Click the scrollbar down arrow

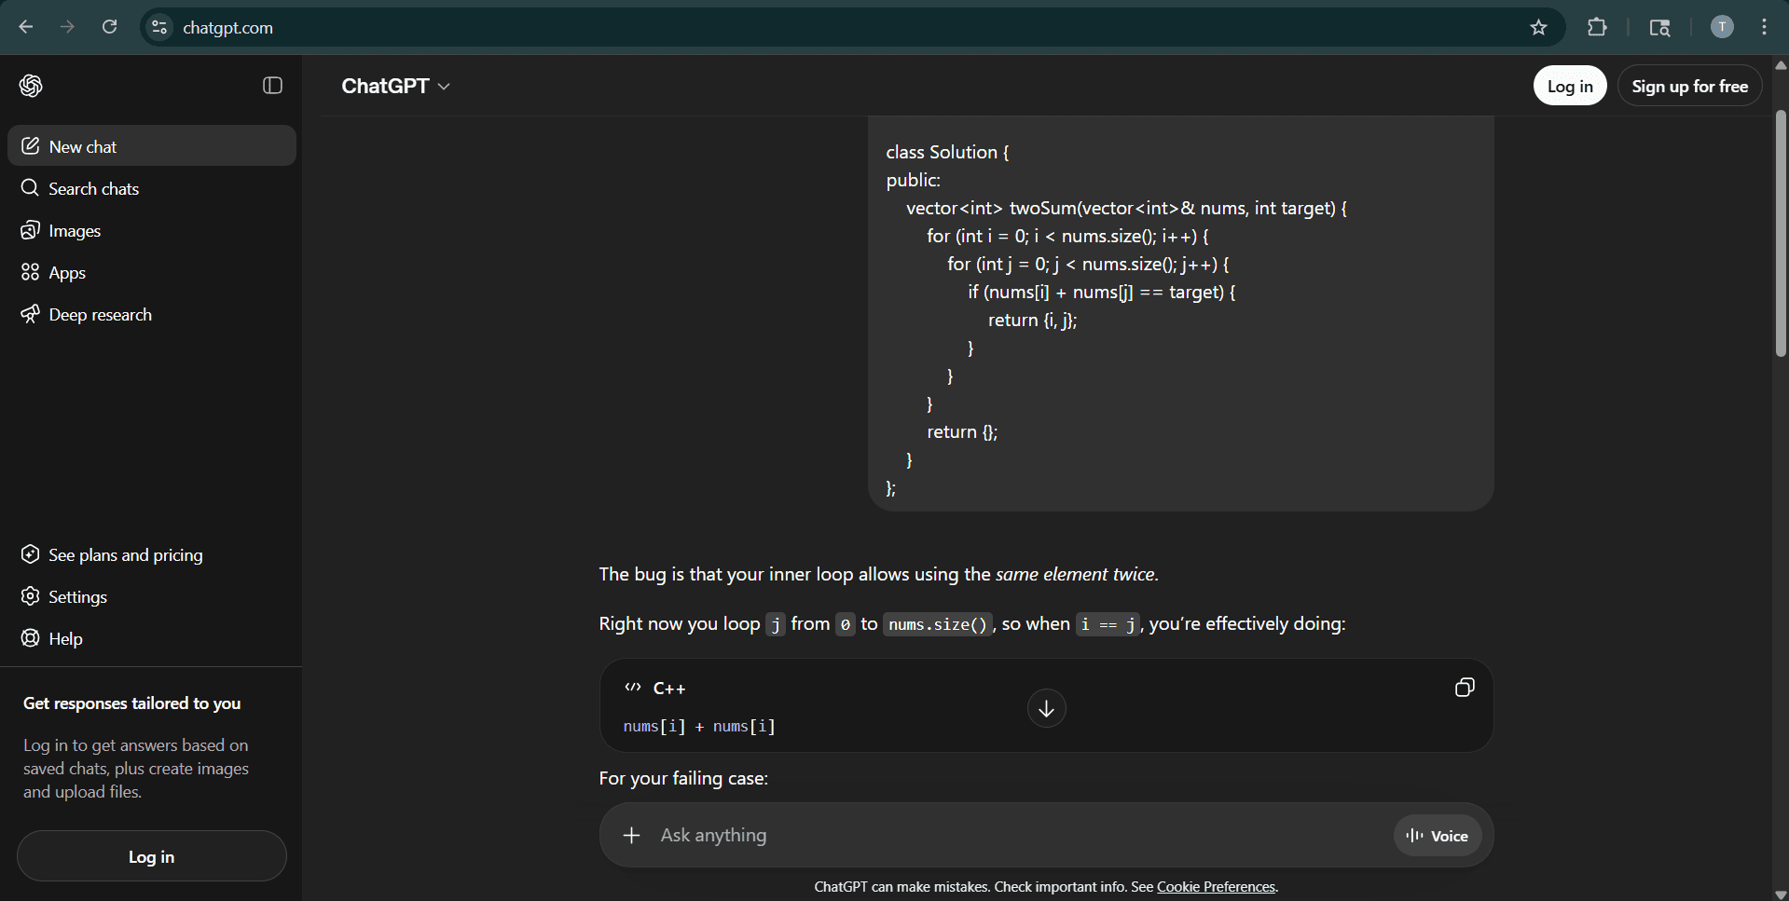point(1781,894)
